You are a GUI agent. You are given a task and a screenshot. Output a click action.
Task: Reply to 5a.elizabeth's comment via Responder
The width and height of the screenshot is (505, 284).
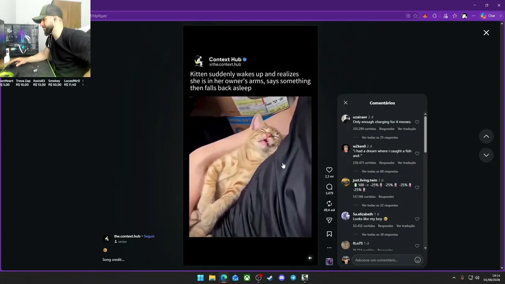pos(385,226)
